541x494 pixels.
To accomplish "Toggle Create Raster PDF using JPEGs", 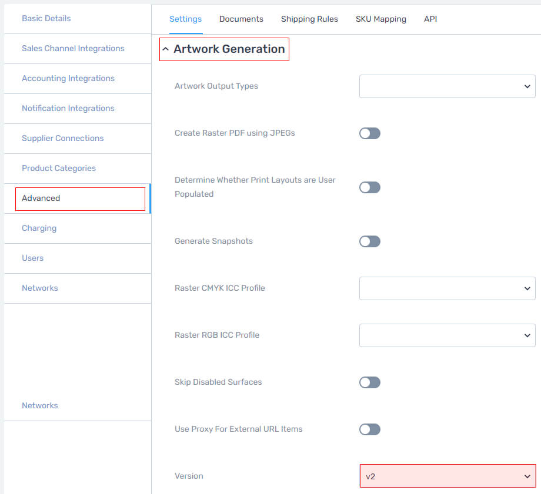I will (369, 133).
